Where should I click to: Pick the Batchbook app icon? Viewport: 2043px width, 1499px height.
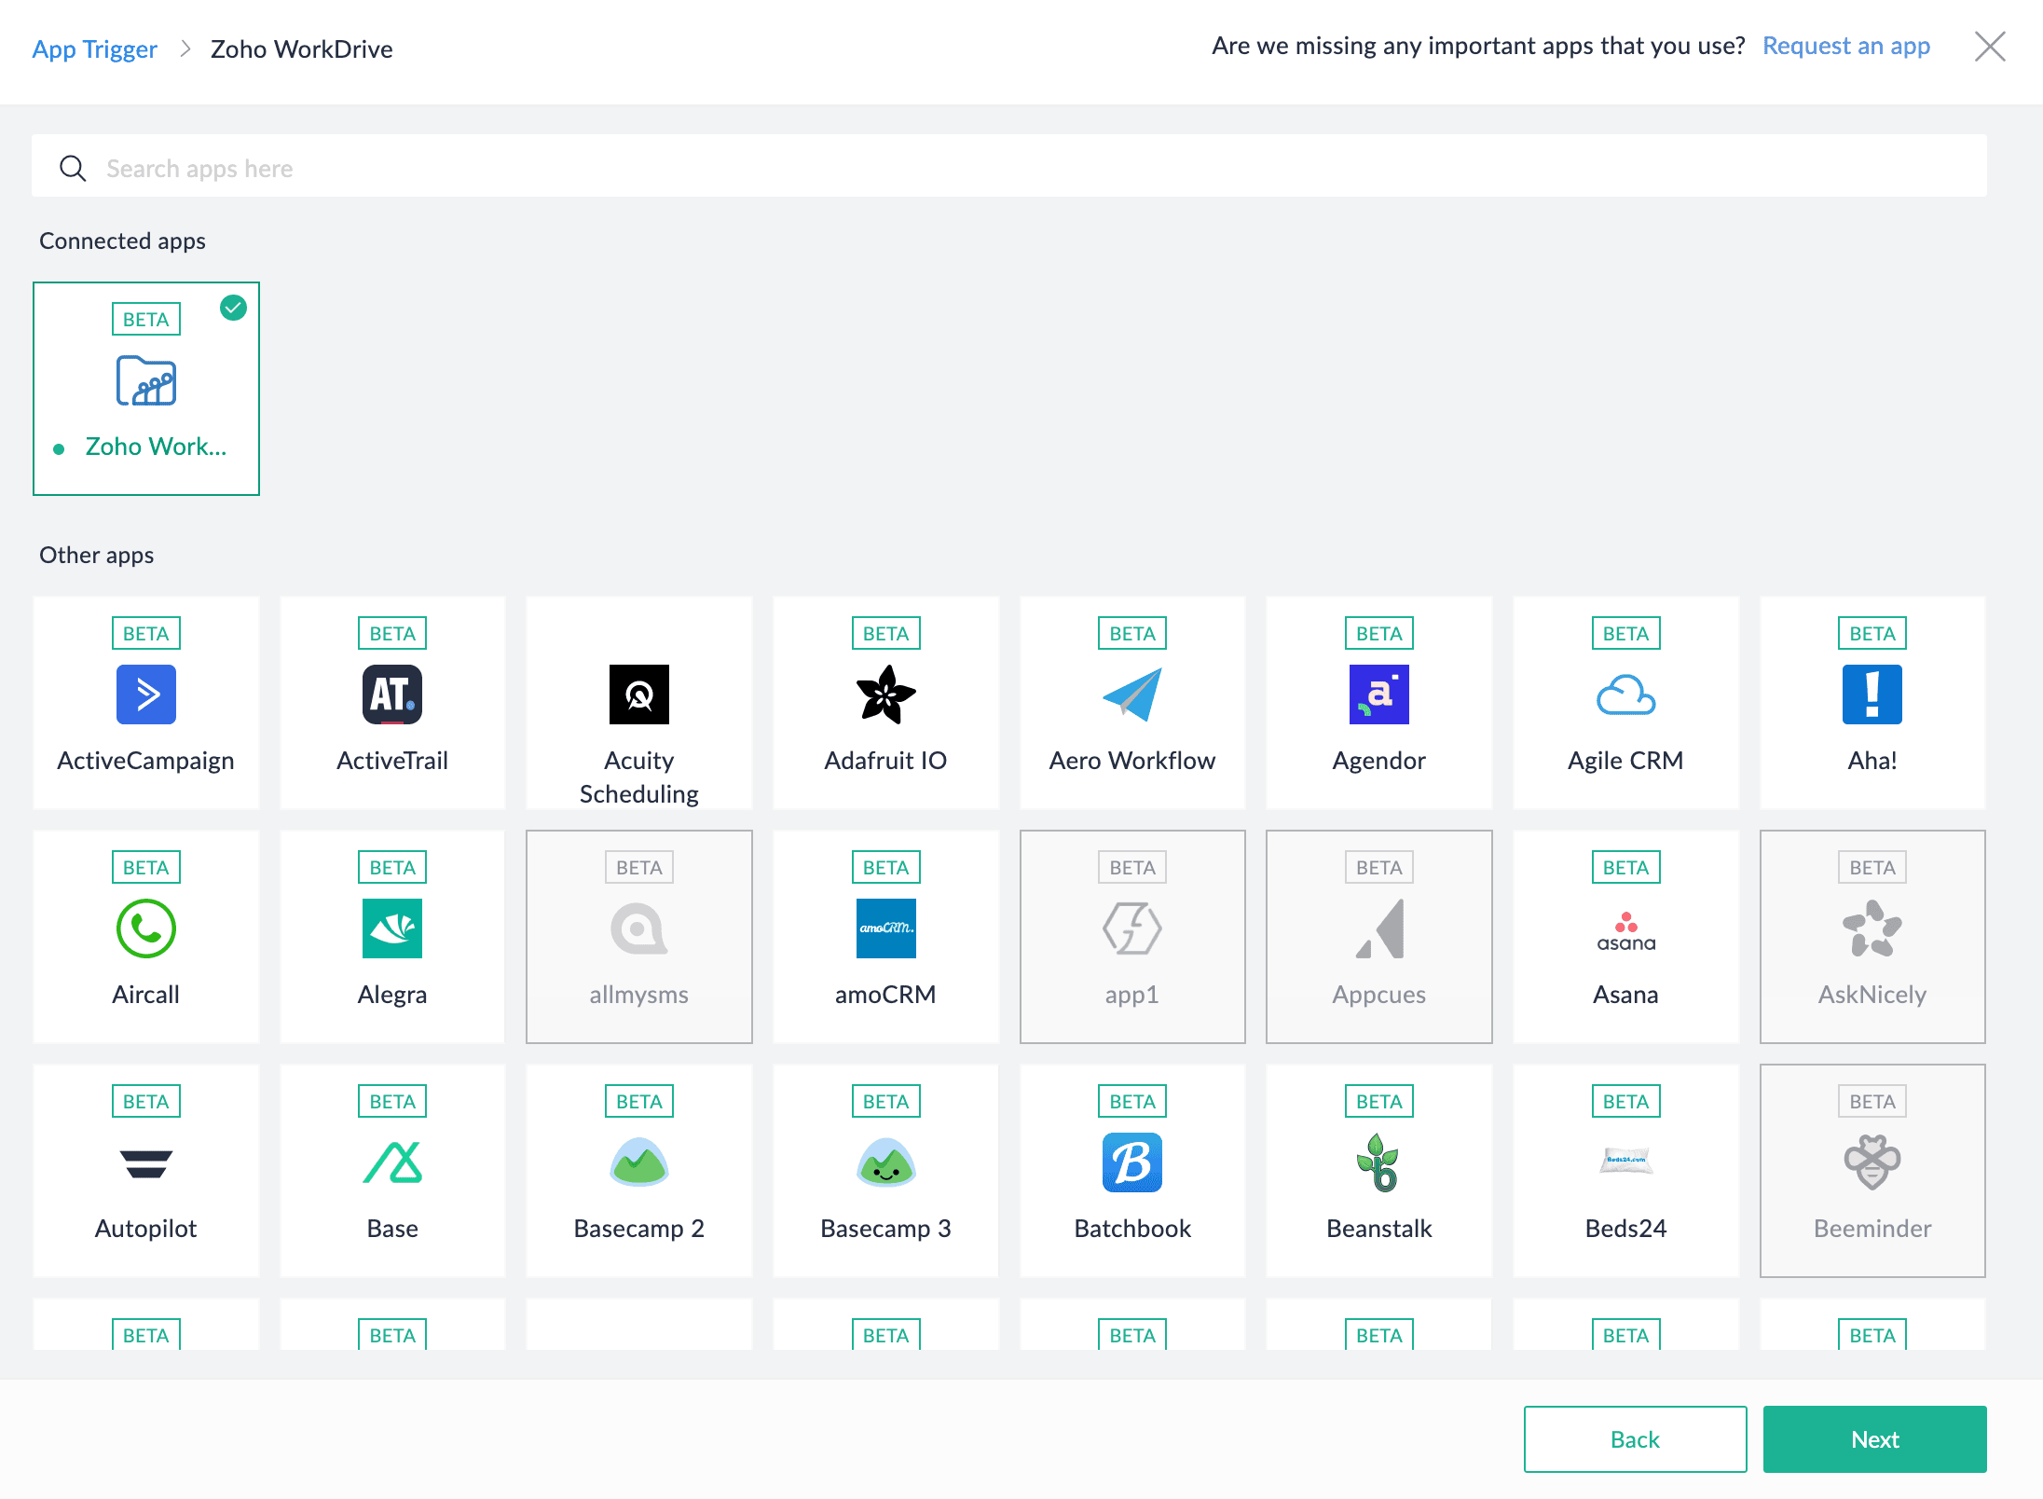point(1131,1162)
